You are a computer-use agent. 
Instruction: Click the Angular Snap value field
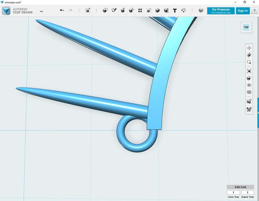coord(247,192)
